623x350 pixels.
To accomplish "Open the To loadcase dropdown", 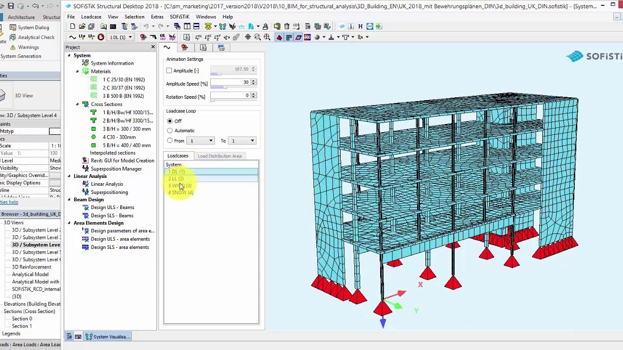I will pos(242,140).
